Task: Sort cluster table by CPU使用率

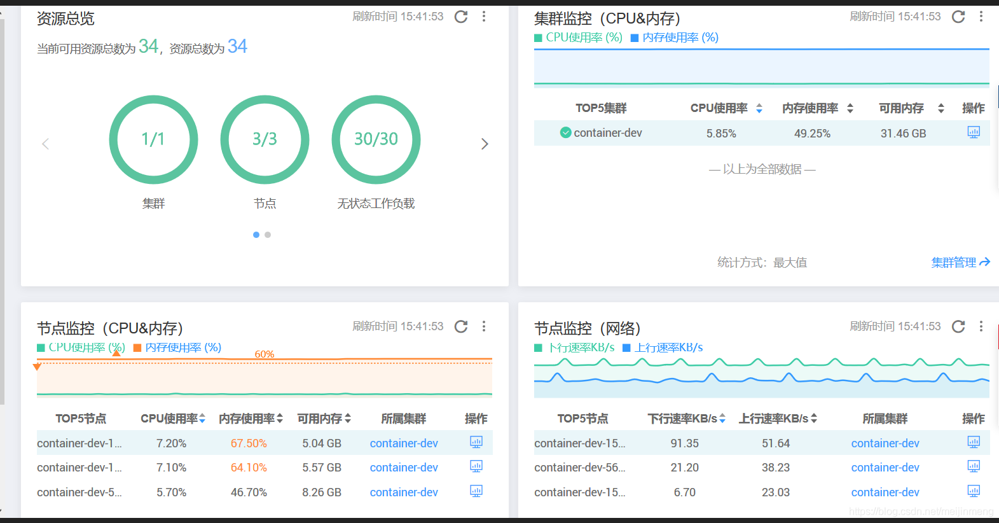Action: click(x=759, y=109)
